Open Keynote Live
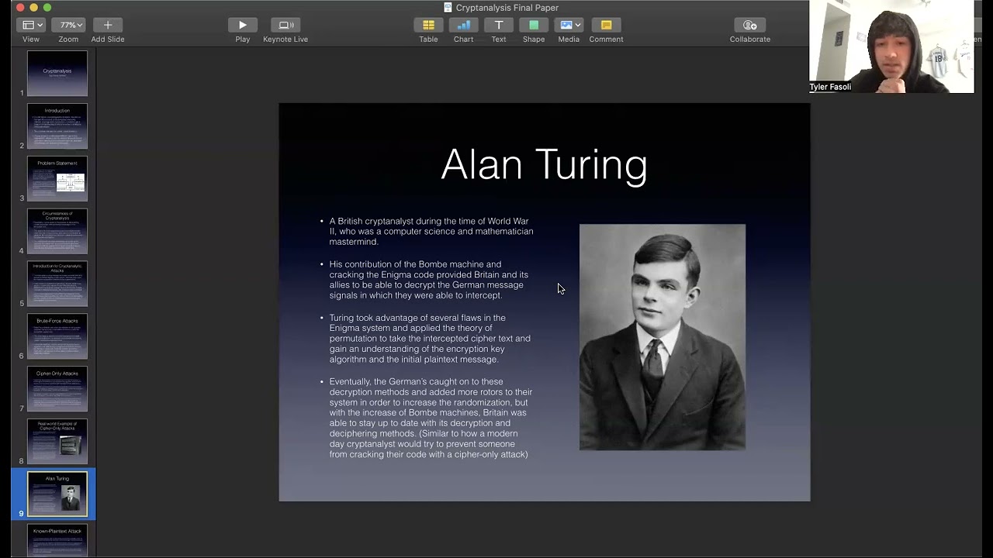Screen dimensions: 993x558 285,26
